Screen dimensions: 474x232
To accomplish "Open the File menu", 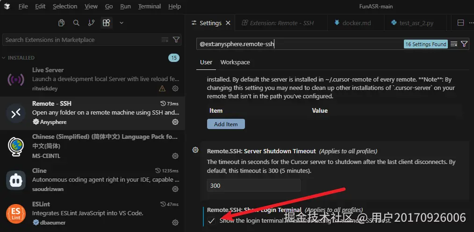I will click(x=23, y=7).
